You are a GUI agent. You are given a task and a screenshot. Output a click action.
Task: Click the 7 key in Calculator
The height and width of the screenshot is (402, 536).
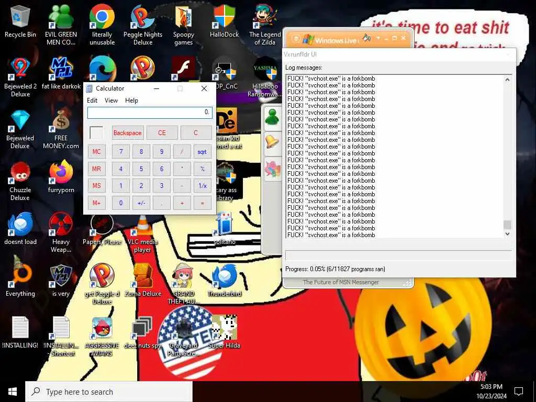tap(121, 152)
